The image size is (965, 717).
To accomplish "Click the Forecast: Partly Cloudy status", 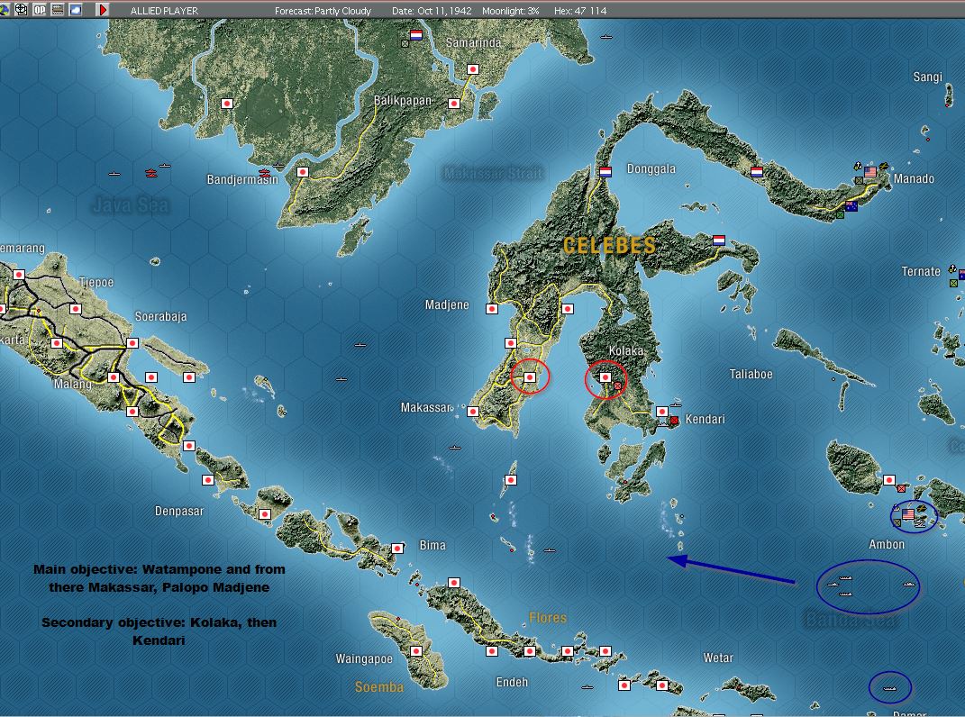I will coord(323,11).
